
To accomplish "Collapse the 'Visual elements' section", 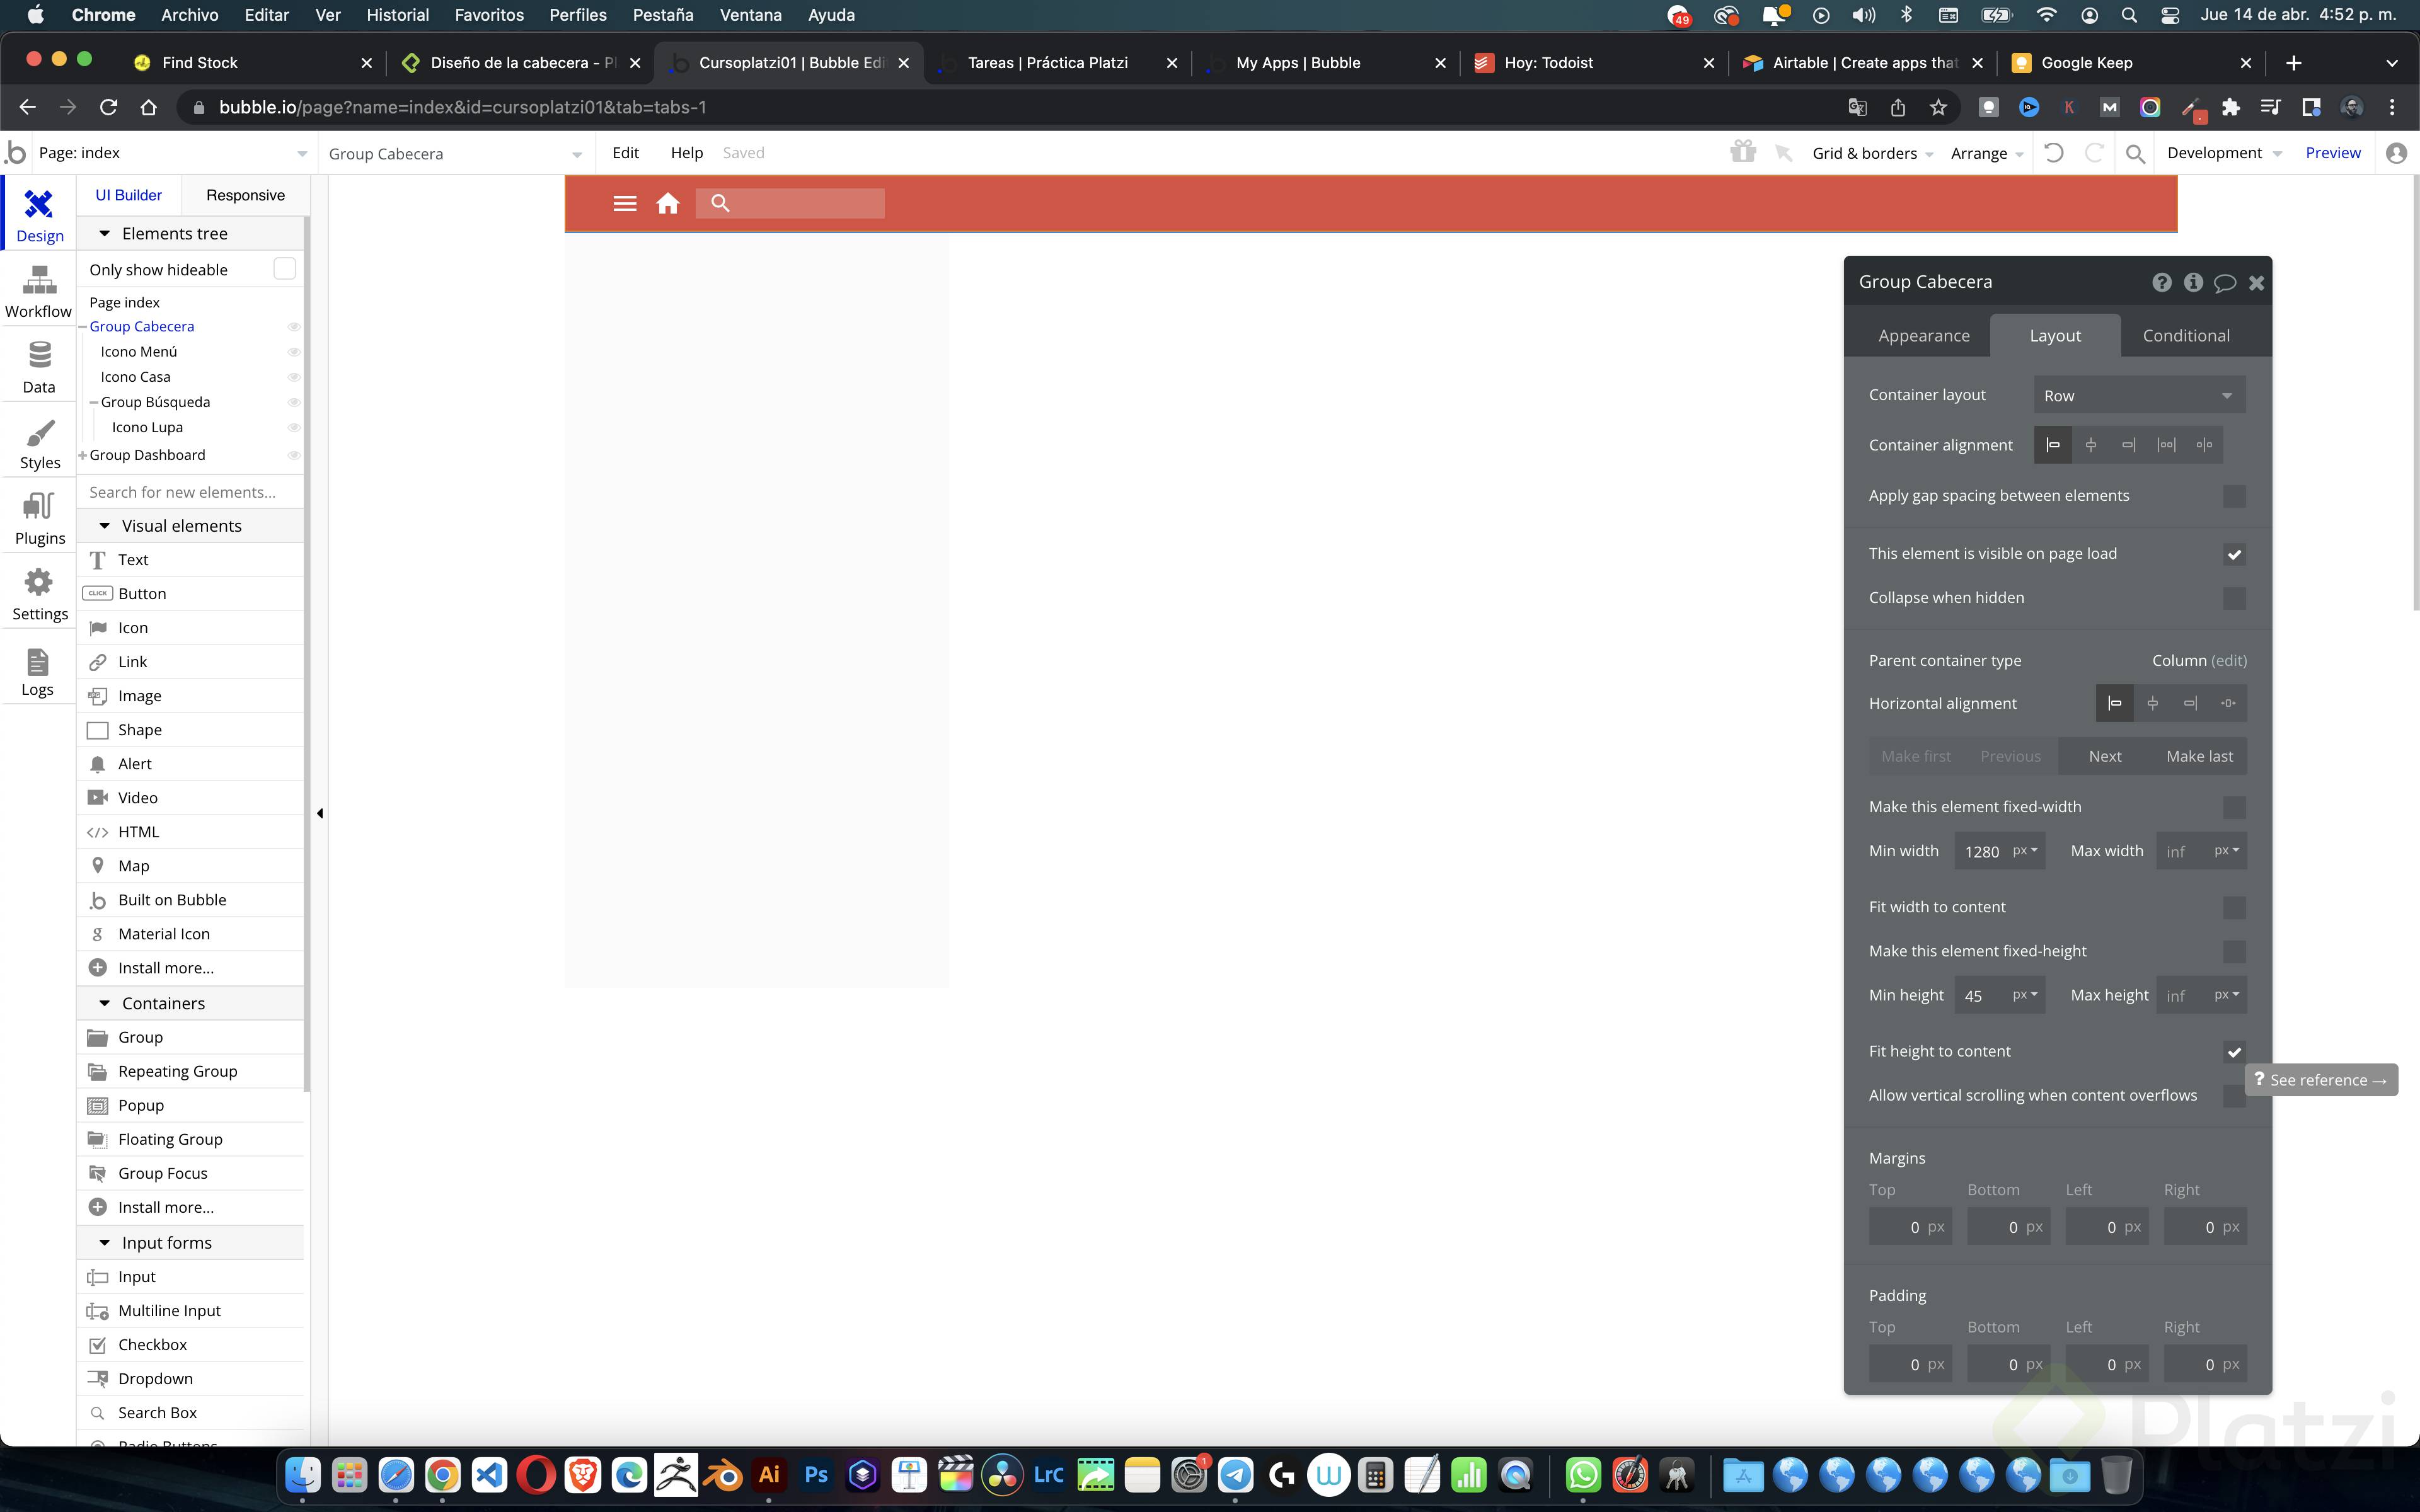I will tap(104, 525).
